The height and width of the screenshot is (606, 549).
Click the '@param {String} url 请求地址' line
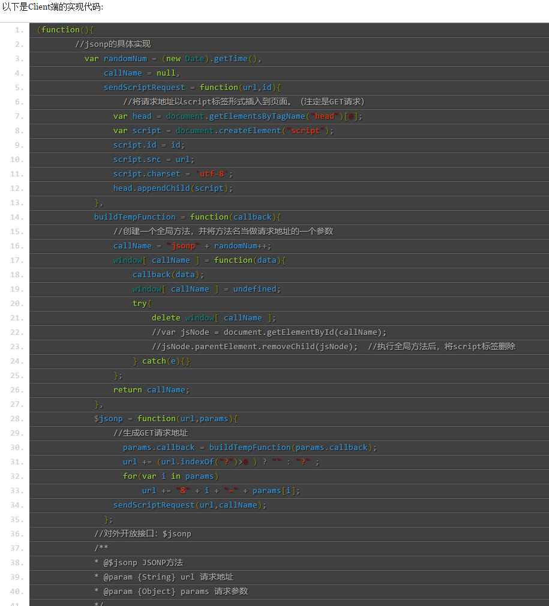[164, 577]
